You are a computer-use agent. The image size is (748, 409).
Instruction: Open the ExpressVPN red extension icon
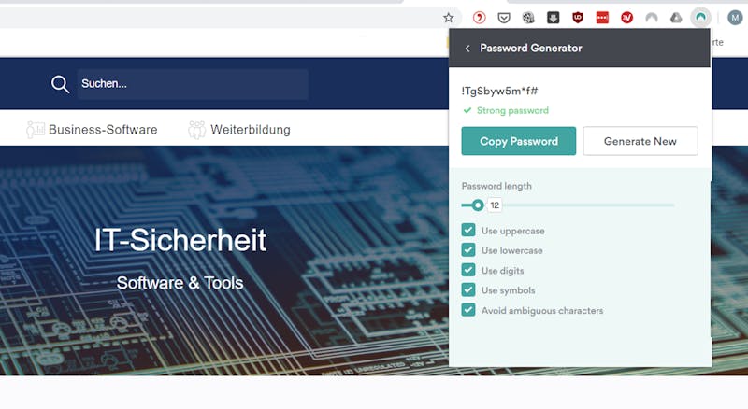[626, 18]
